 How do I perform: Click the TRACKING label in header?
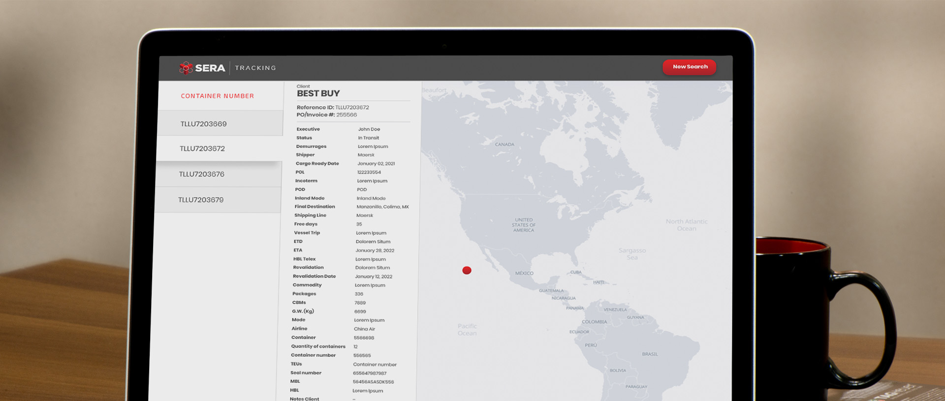255,68
